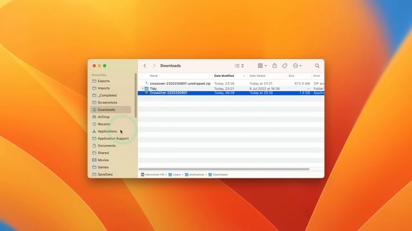Open the ellipsis Action menu

(297, 65)
